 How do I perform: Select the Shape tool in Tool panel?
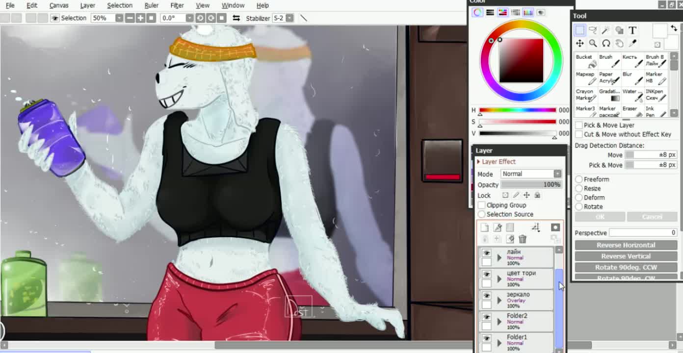coord(619,30)
